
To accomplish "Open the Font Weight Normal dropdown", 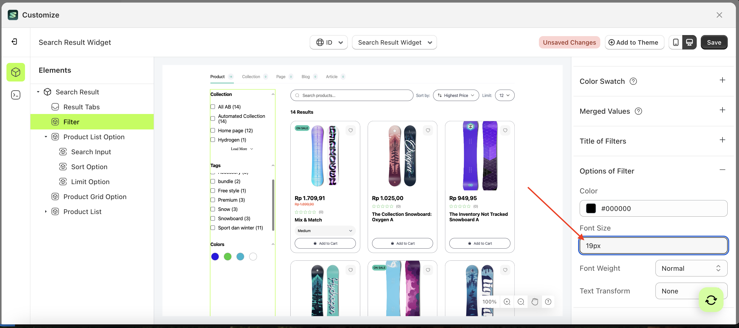I will click(x=691, y=268).
